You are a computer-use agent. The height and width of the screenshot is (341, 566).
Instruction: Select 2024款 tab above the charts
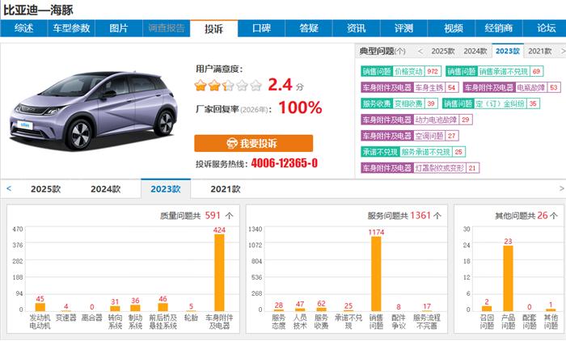(x=106, y=189)
